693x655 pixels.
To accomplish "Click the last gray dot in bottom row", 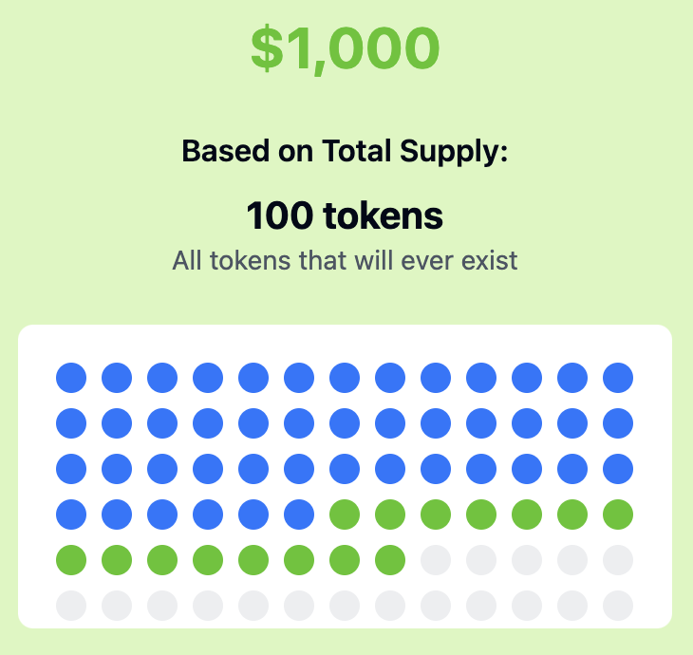I will 618,606.
